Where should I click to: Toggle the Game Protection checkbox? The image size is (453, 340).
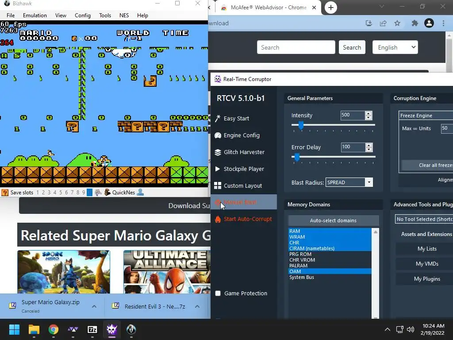pos(218,293)
